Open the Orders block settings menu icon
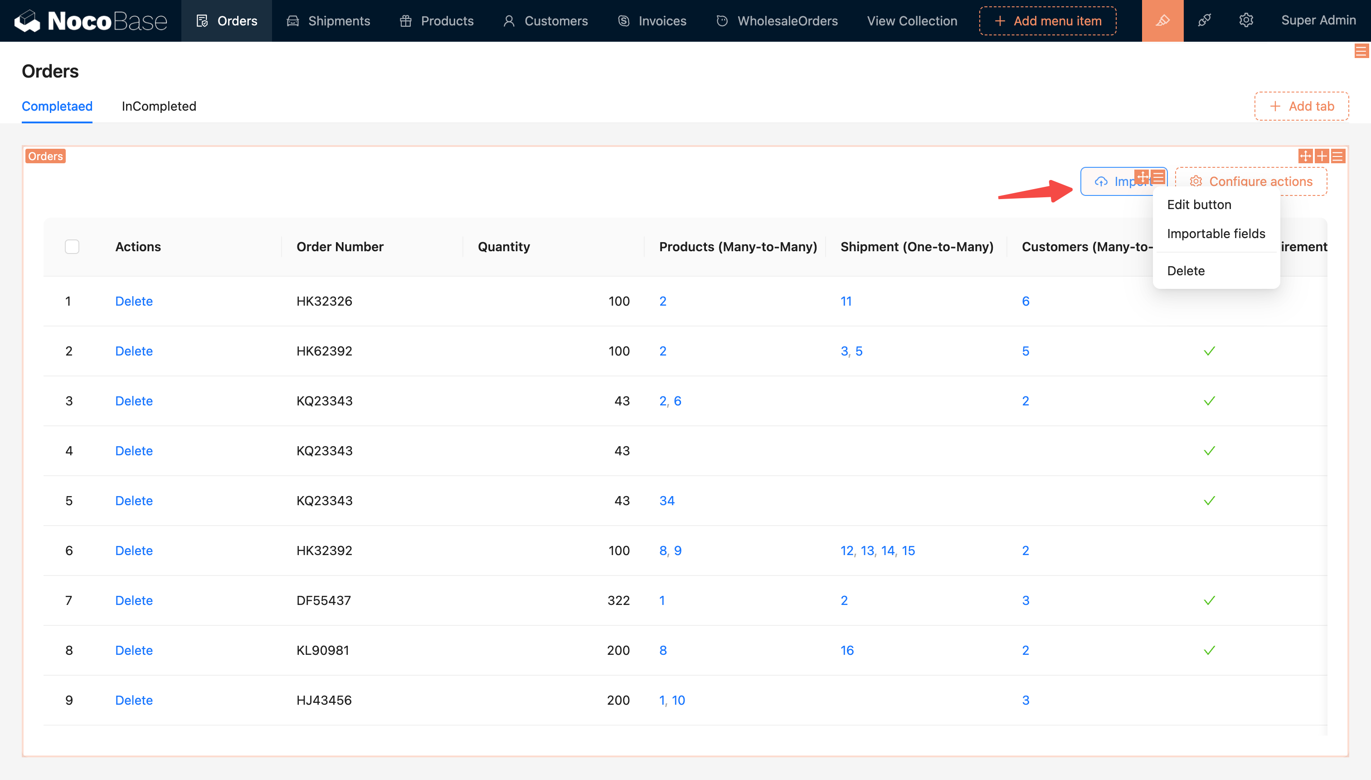Image resolution: width=1371 pixels, height=780 pixels. click(x=1338, y=156)
